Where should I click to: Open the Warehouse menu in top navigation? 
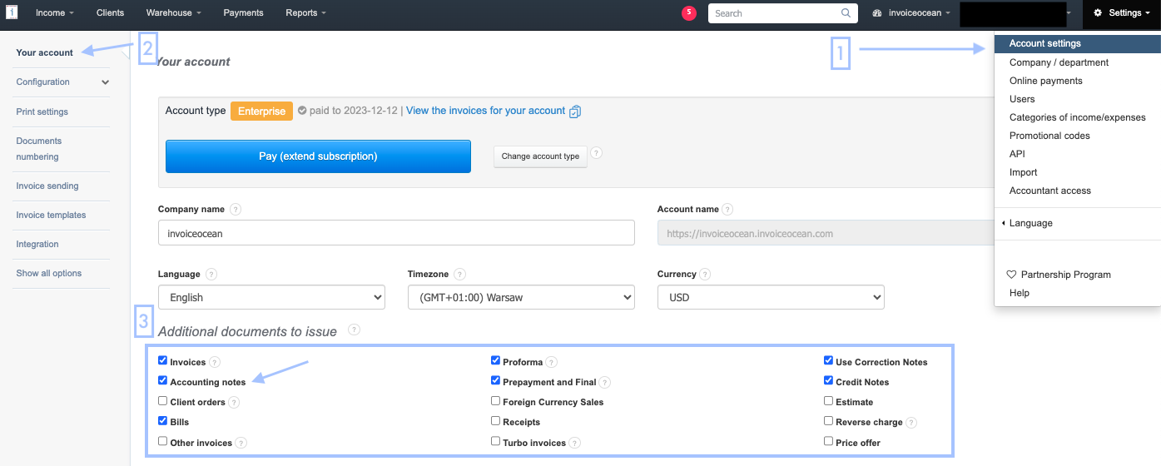pyautogui.click(x=173, y=13)
